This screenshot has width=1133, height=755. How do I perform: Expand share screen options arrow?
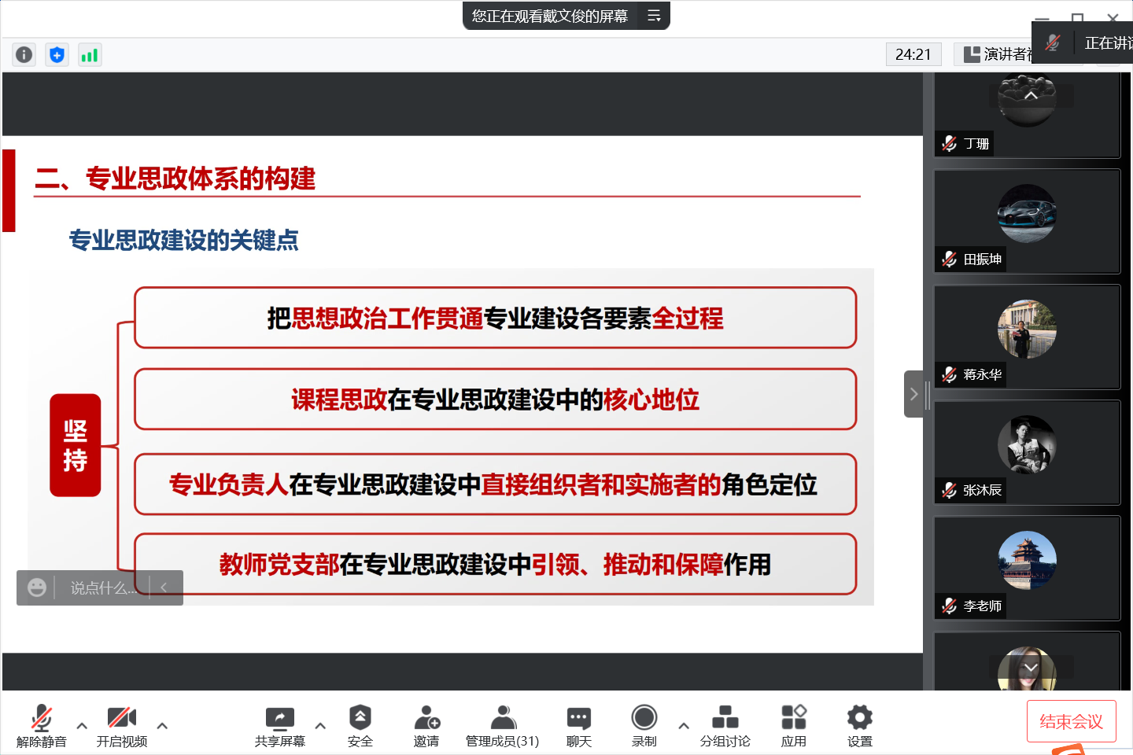[x=320, y=725]
